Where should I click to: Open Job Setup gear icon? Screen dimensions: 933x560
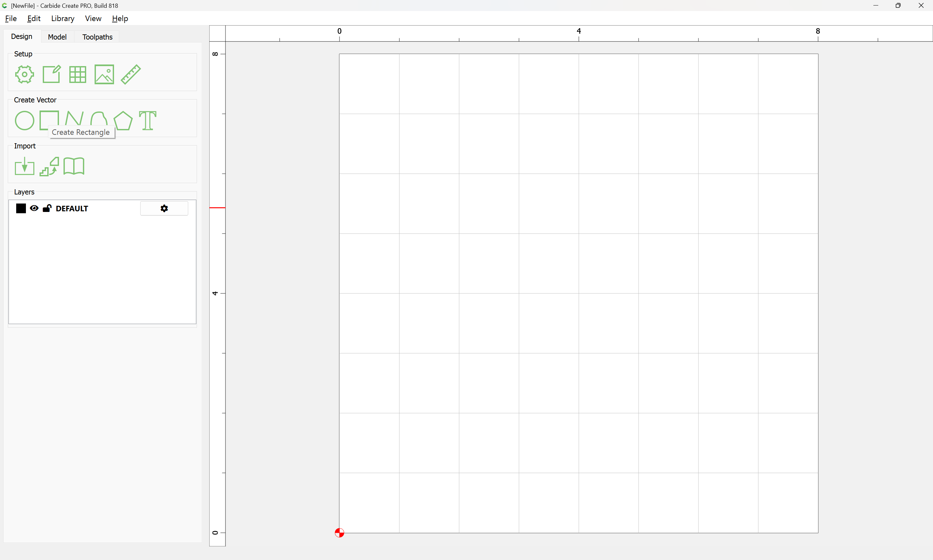click(x=25, y=74)
